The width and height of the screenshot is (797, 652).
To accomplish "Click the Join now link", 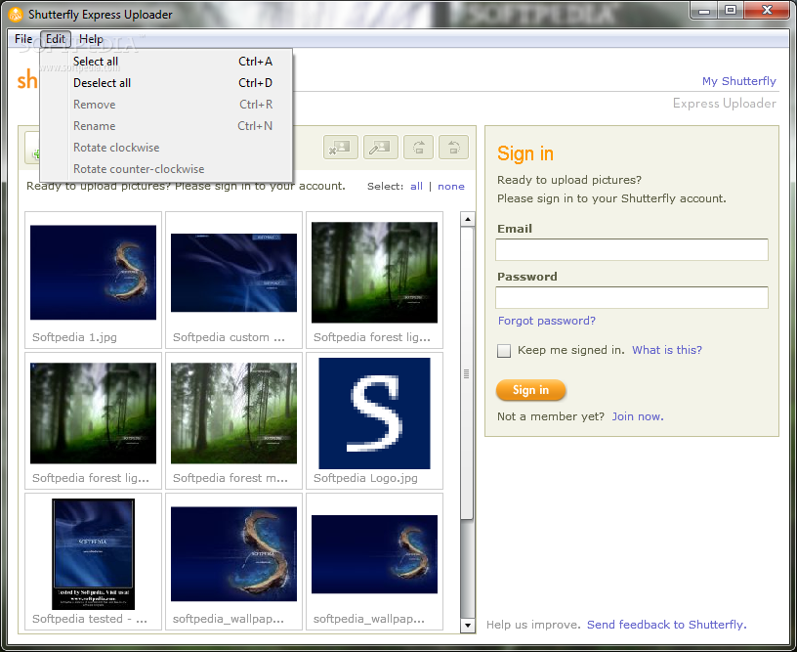I will pyautogui.click(x=638, y=416).
